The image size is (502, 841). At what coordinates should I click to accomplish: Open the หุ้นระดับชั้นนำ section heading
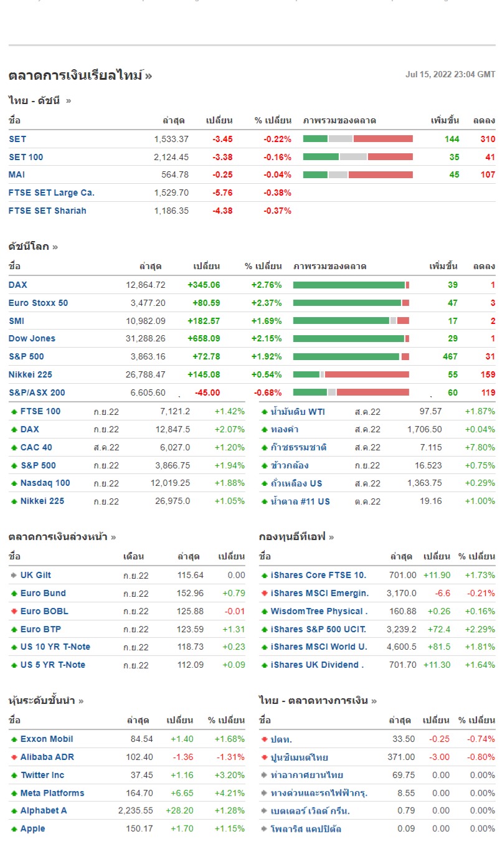(46, 700)
